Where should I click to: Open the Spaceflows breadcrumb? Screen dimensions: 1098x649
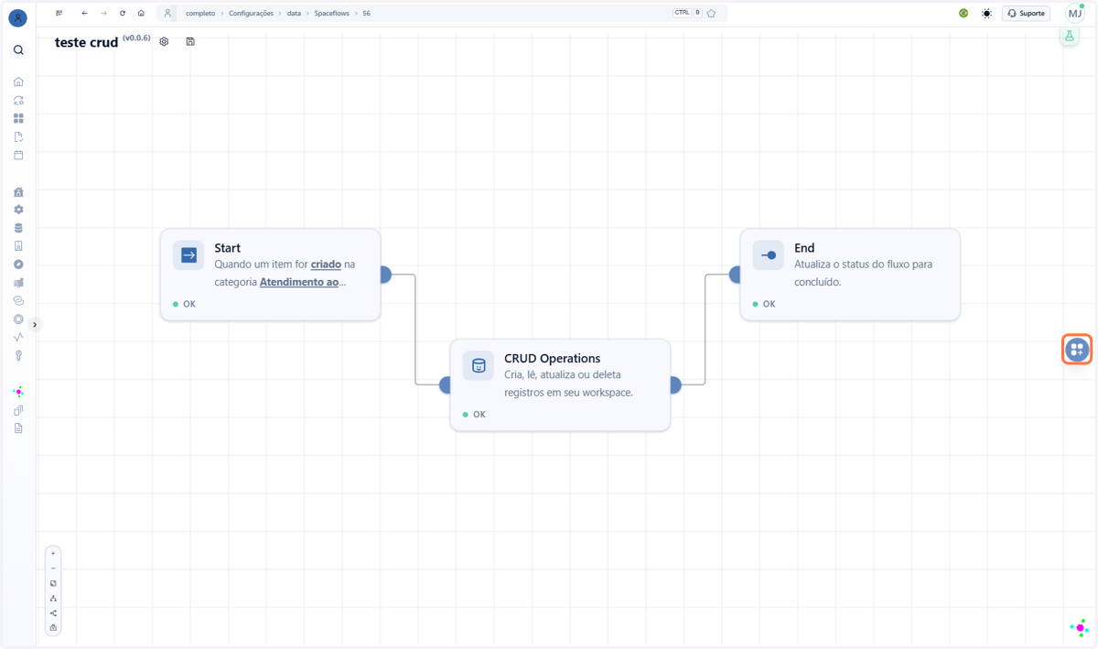coord(331,14)
